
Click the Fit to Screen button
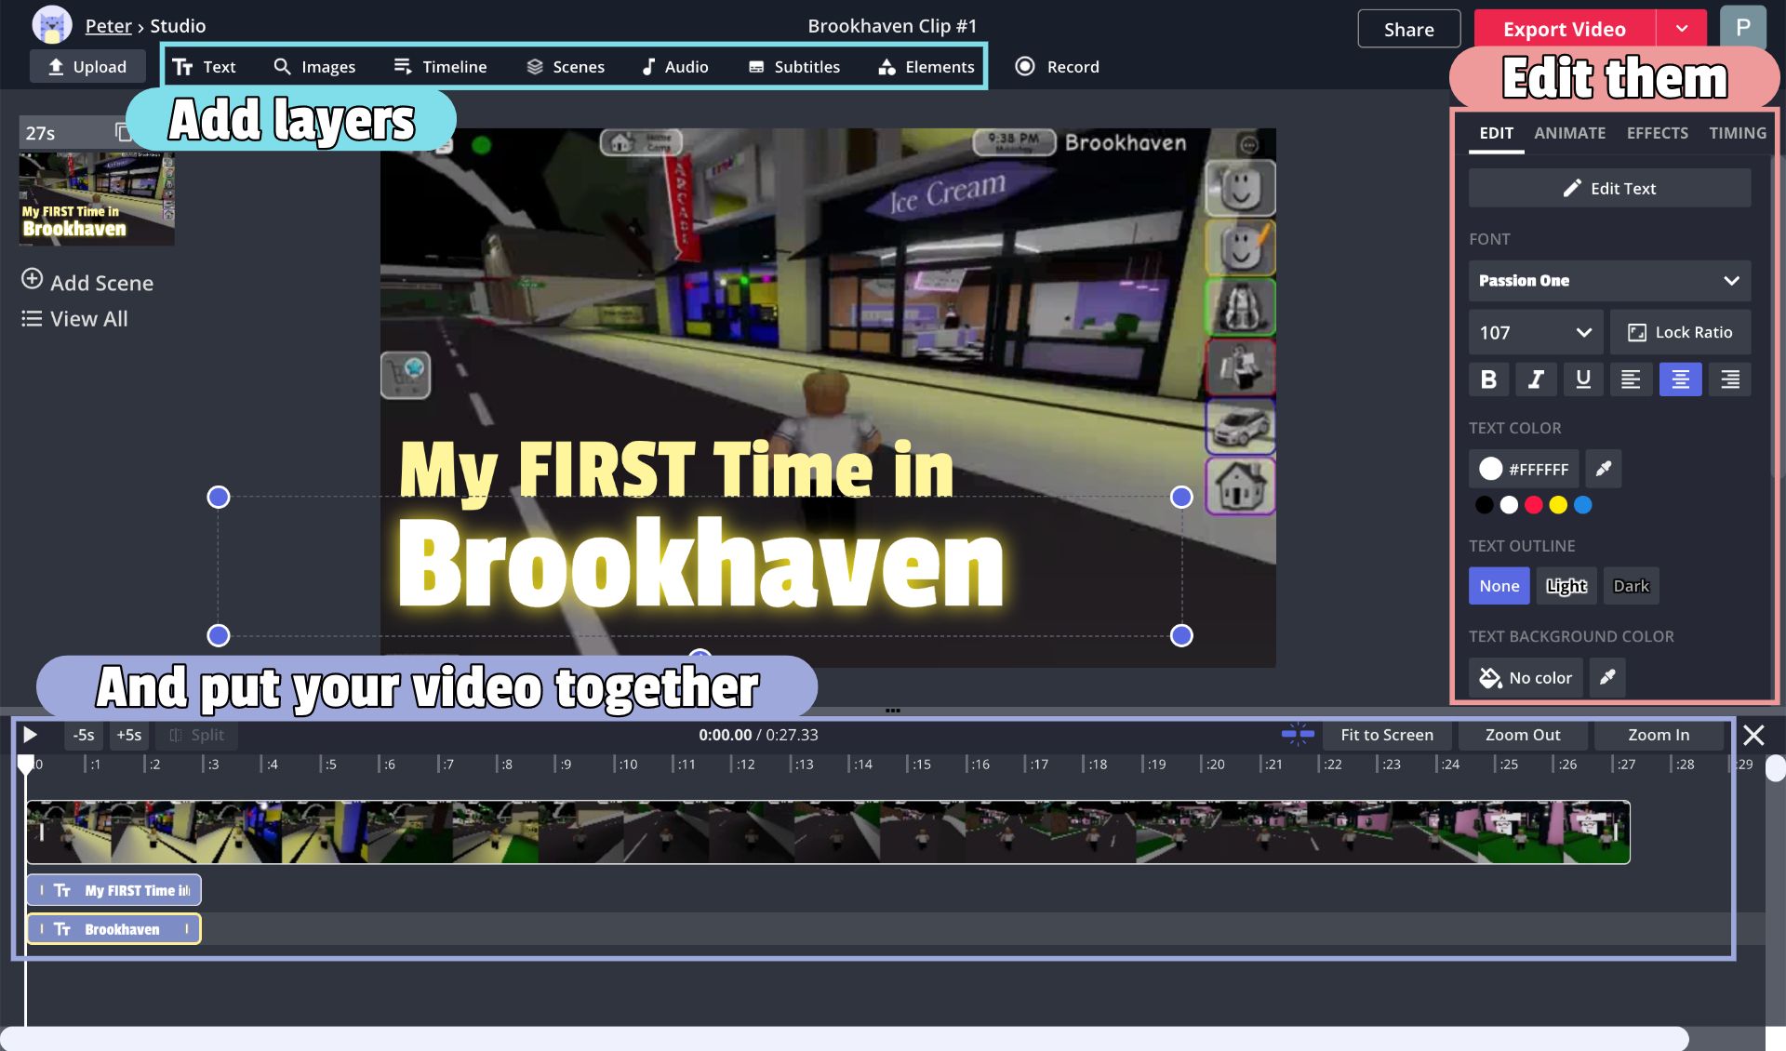tap(1387, 735)
